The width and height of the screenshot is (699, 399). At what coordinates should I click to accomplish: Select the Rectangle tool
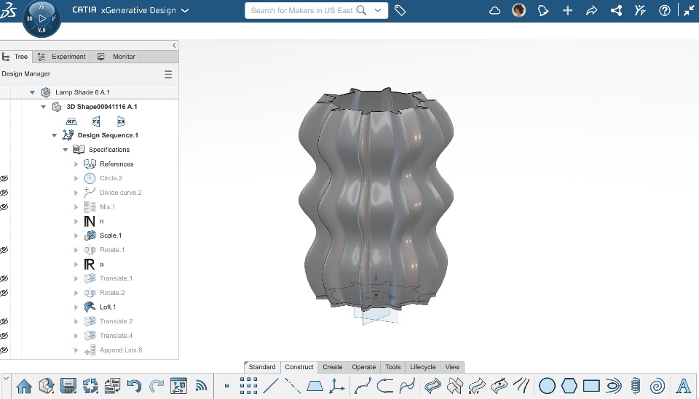(x=591, y=386)
